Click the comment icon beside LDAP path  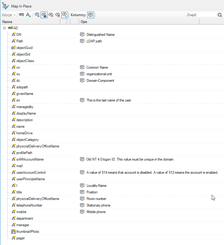[82, 41]
